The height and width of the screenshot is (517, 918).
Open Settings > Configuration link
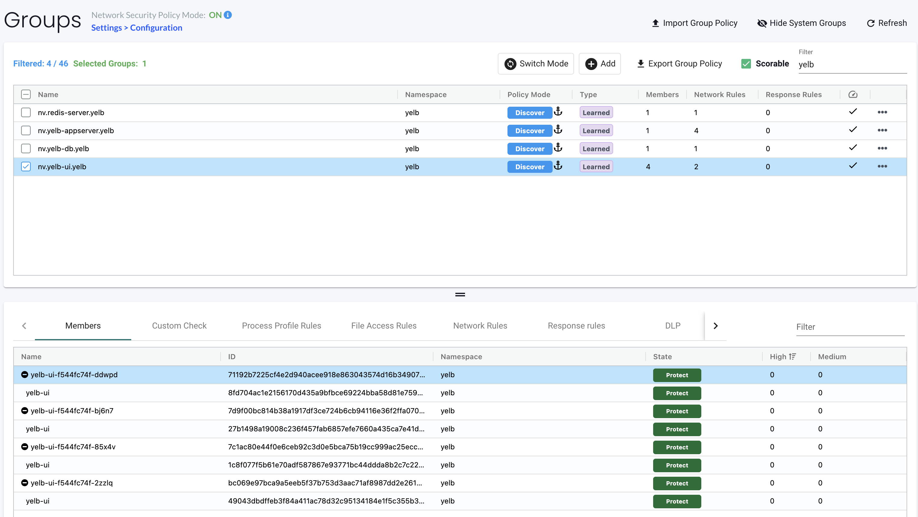pyautogui.click(x=136, y=28)
